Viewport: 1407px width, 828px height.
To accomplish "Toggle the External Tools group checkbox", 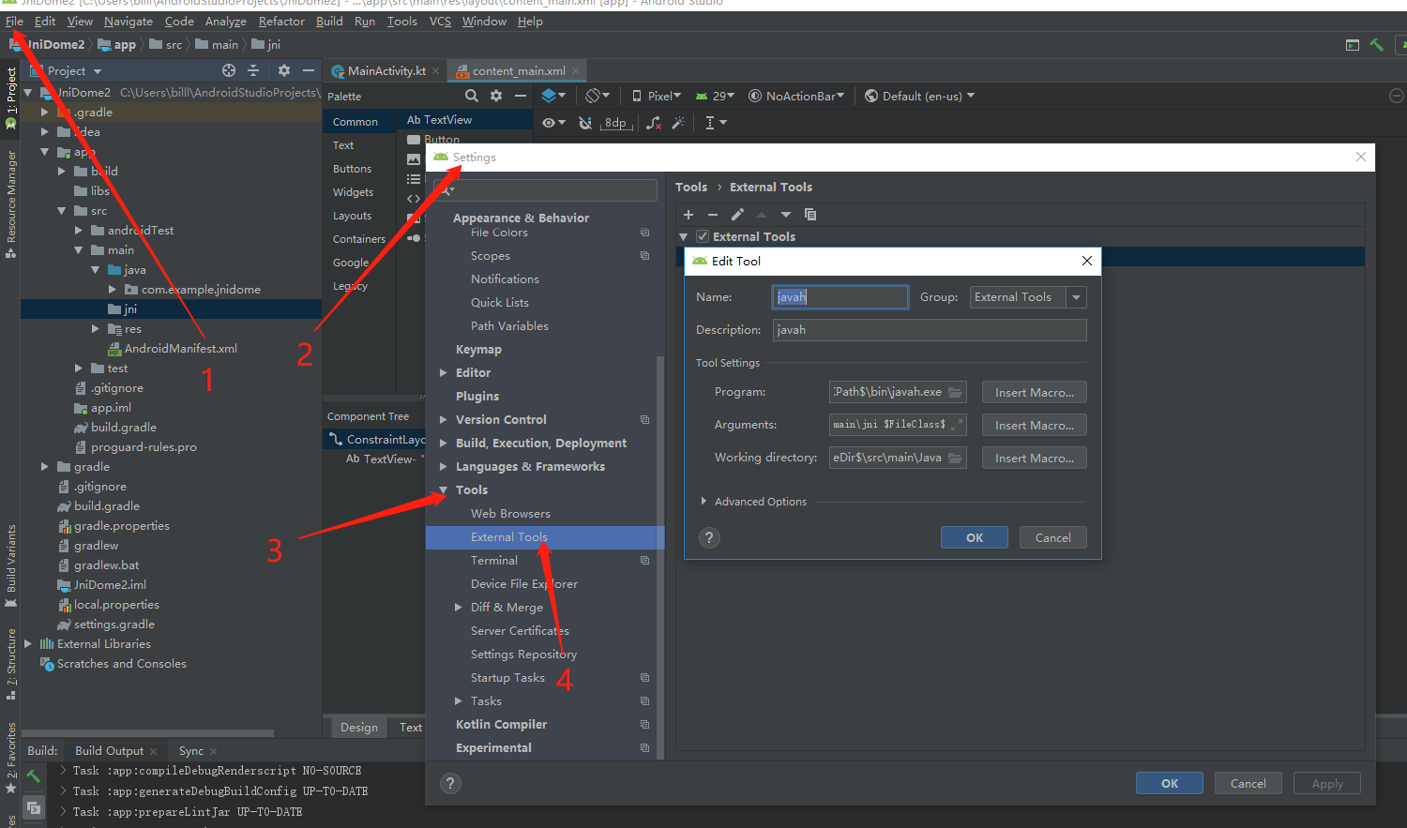I will point(703,236).
